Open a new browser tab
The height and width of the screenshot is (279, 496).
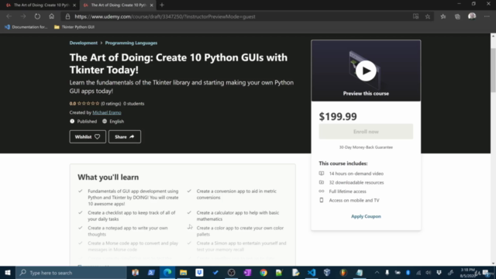pyautogui.click(x=162, y=5)
